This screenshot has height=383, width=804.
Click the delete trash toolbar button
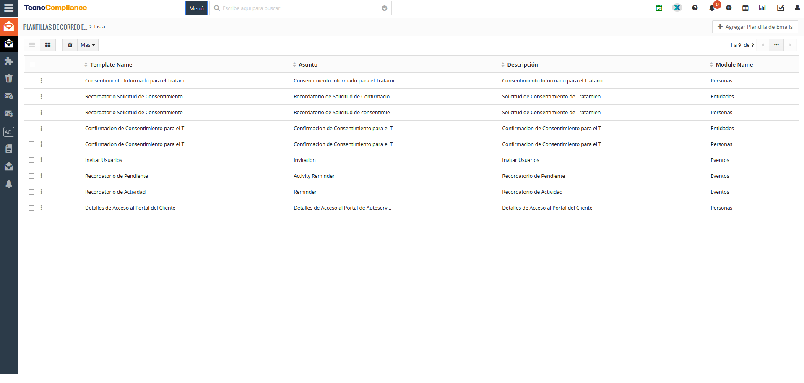(x=70, y=45)
